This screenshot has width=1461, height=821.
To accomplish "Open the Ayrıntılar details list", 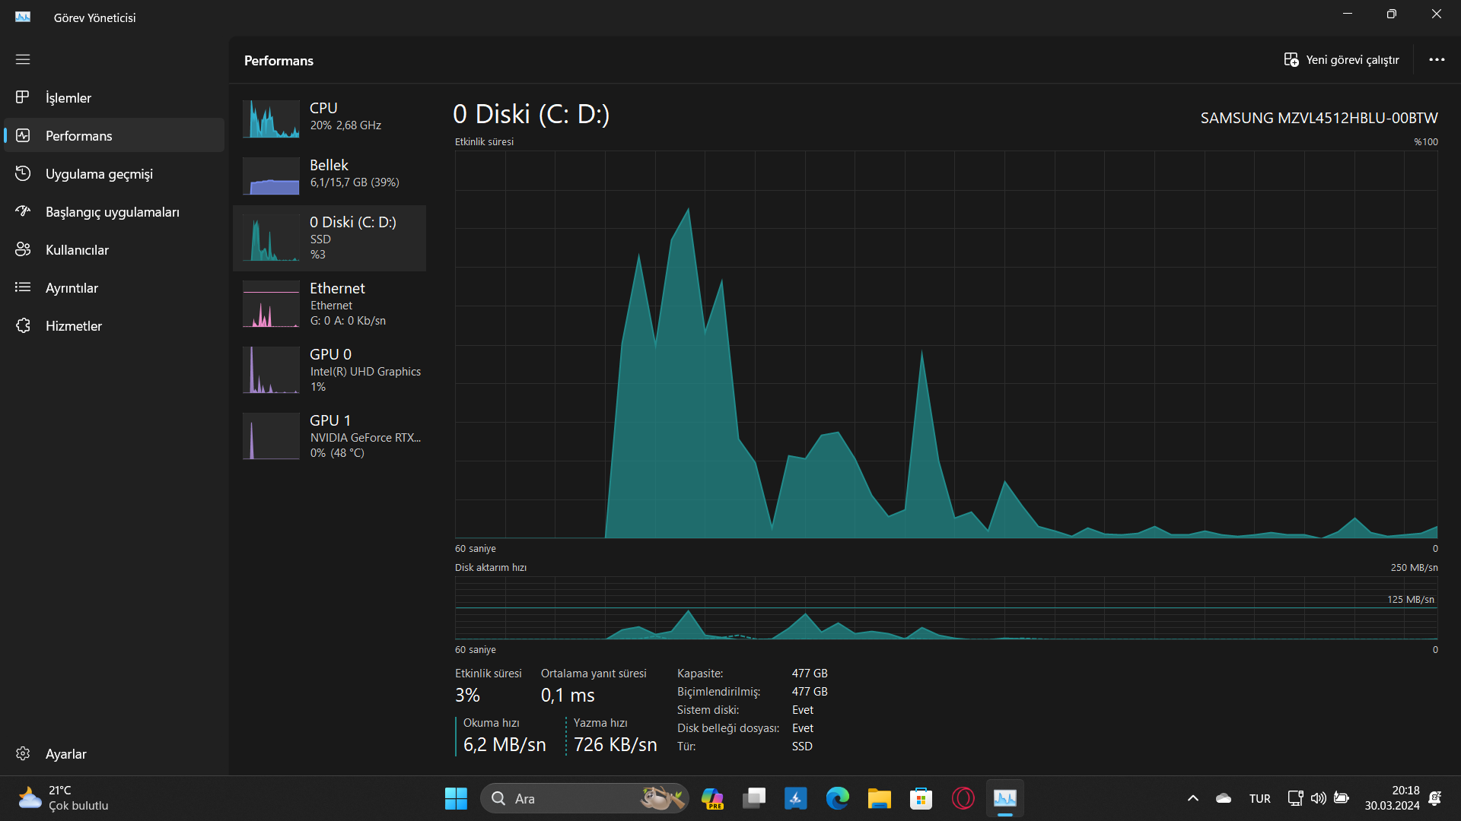I will pyautogui.click(x=72, y=288).
